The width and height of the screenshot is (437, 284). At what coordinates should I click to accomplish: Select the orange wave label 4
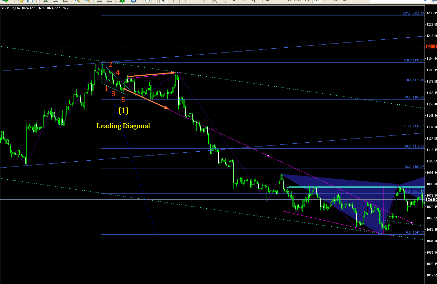[118, 73]
